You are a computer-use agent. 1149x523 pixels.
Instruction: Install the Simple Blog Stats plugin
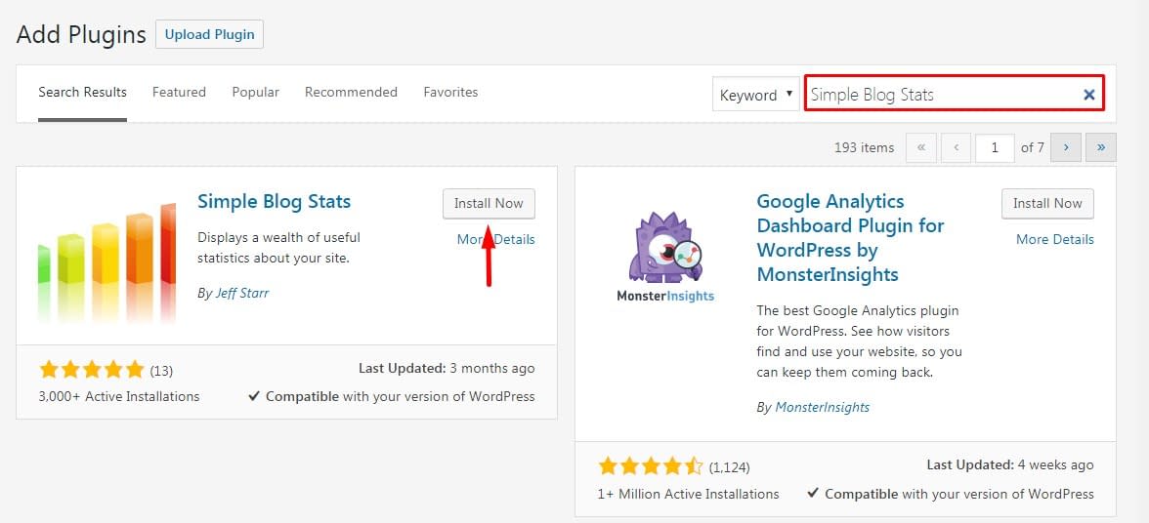click(489, 203)
